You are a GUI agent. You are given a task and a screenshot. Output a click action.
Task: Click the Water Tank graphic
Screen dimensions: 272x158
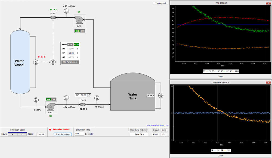tap(133, 92)
